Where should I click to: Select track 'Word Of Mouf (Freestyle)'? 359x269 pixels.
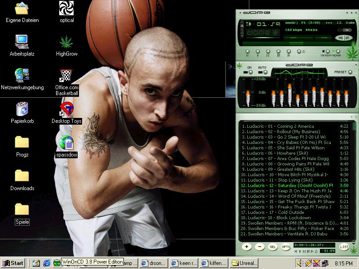click(295, 196)
